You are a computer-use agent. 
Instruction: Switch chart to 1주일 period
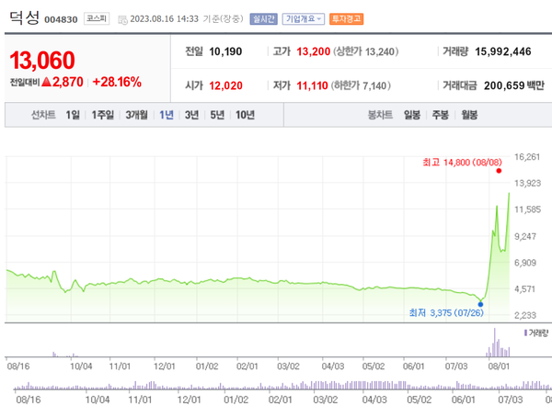click(103, 115)
